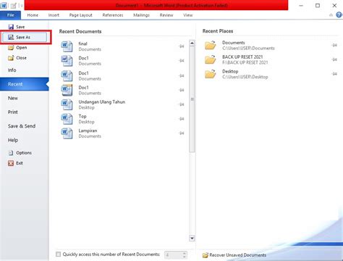The height and width of the screenshot is (261, 343).
Task: Decrease the recent documents count stepper
Action: 185,257
